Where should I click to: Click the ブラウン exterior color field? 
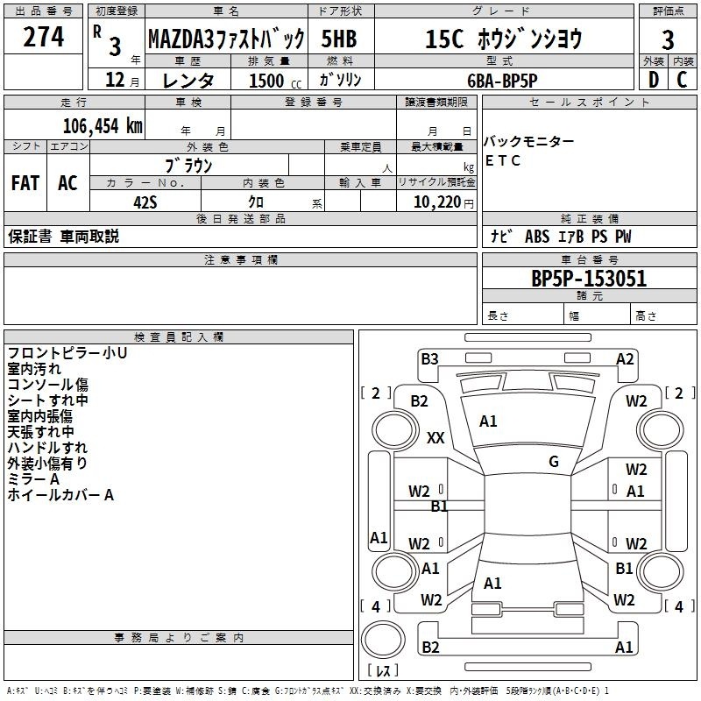(188, 165)
